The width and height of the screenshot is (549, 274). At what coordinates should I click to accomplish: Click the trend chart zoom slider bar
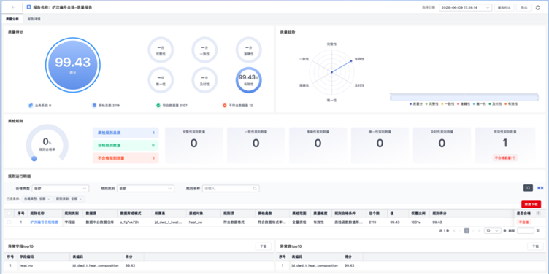(x=464, y=97)
